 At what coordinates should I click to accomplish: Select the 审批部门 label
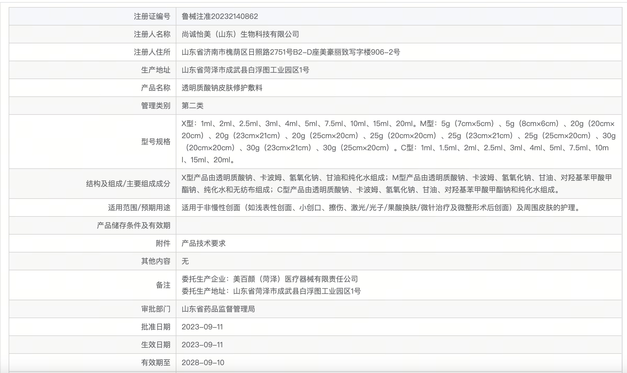click(x=156, y=309)
